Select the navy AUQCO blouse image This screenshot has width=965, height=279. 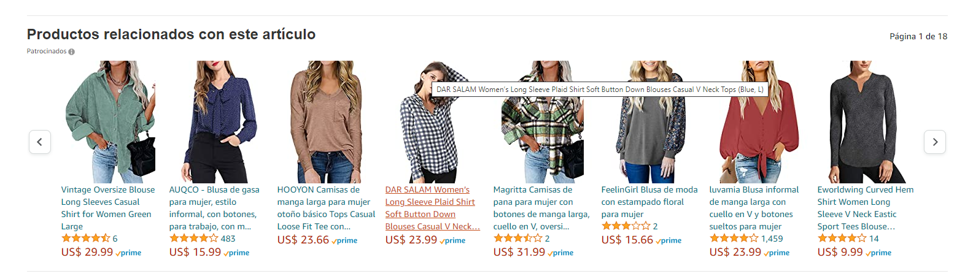click(x=217, y=121)
